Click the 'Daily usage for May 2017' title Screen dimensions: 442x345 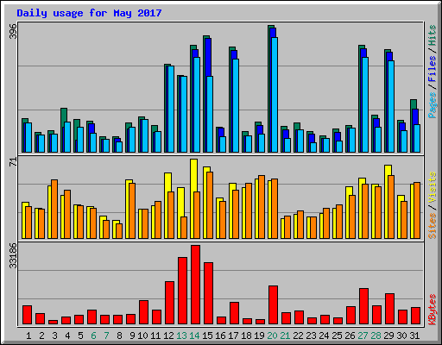tap(89, 14)
